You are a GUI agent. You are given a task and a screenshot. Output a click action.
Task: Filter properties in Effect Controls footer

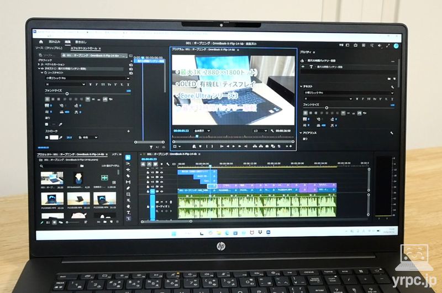pyautogui.click(x=151, y=147)
